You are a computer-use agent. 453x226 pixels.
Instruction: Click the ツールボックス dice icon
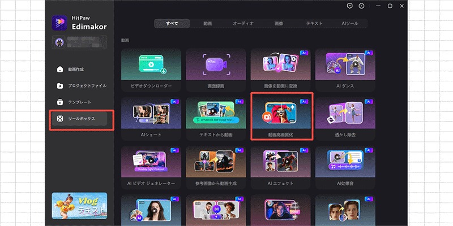(60, 119)
